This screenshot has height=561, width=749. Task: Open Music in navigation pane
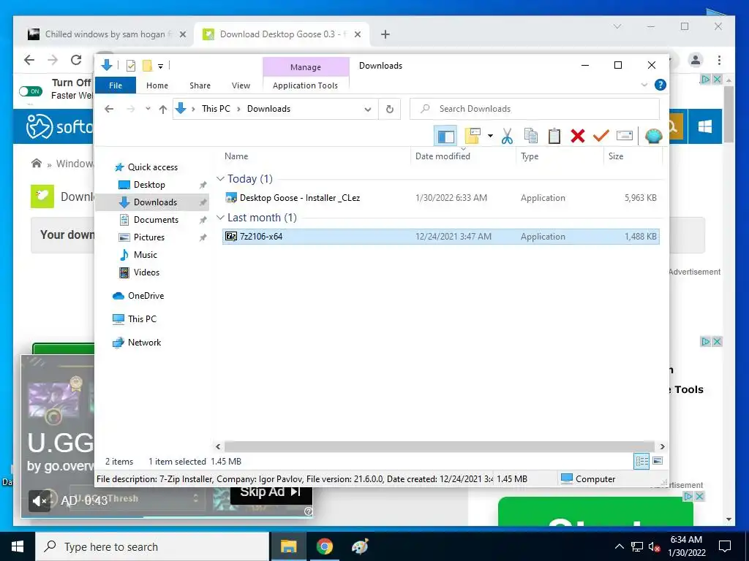(146, 255)
